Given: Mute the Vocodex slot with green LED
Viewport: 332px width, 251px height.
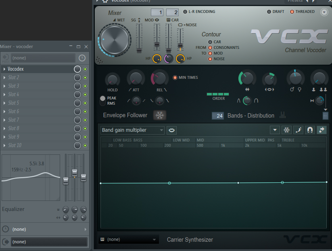Looking at the screenshot, I should (85, 69).
